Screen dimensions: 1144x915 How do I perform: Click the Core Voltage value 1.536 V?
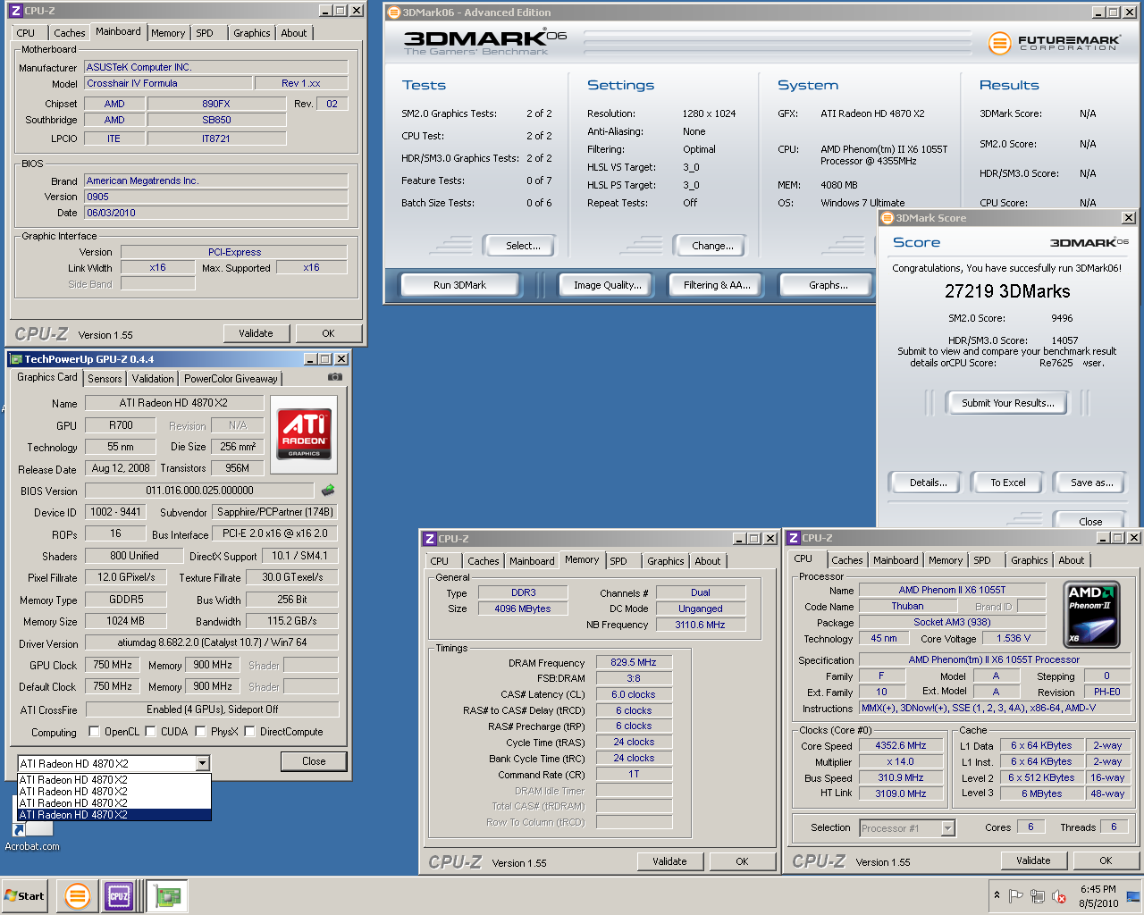coord(1014,638)
